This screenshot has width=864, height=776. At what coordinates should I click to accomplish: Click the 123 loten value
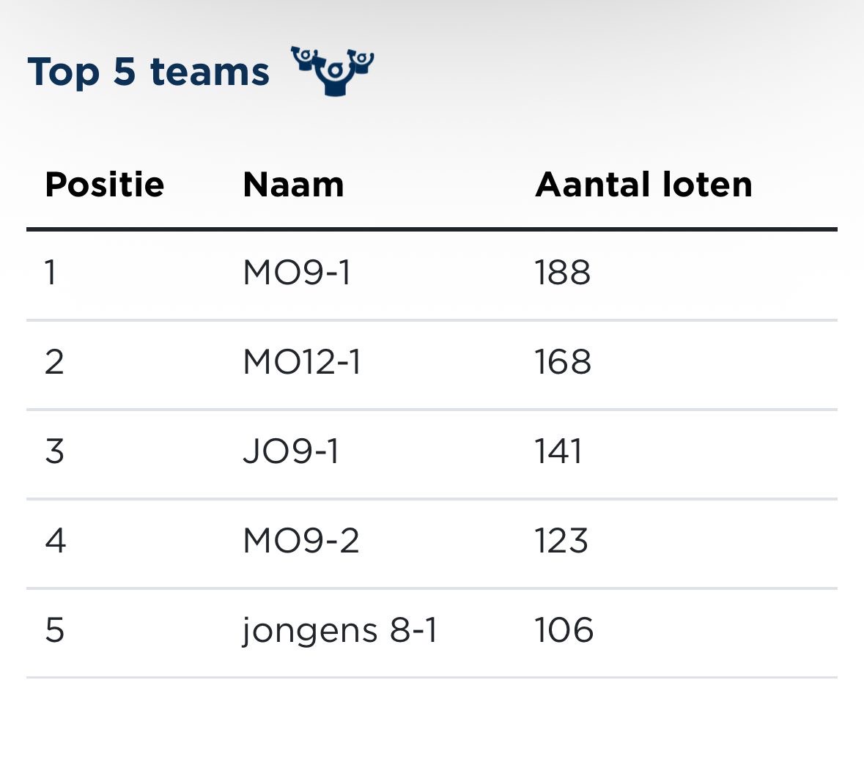click(561, 542)
